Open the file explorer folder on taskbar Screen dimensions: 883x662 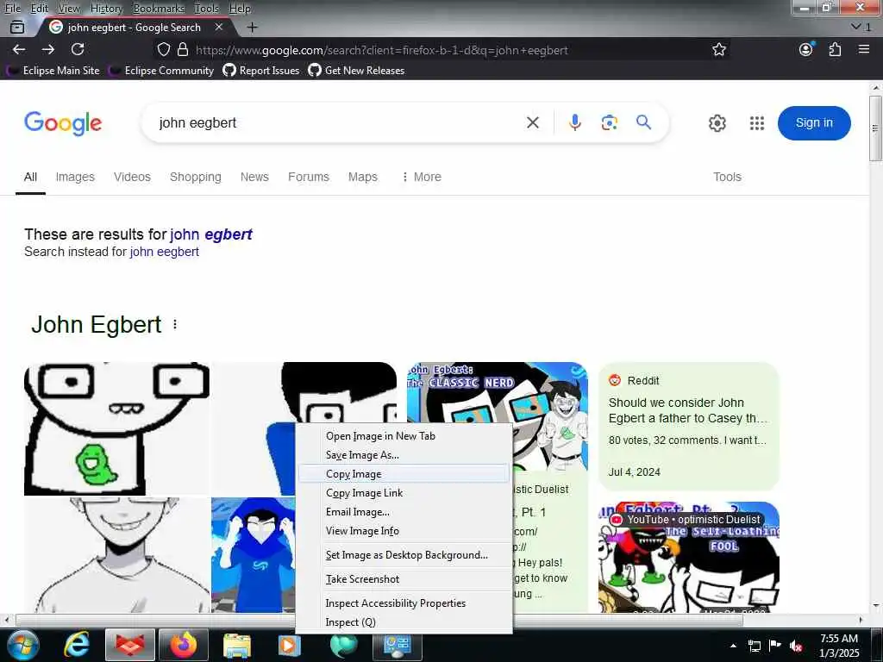(237, 645)
